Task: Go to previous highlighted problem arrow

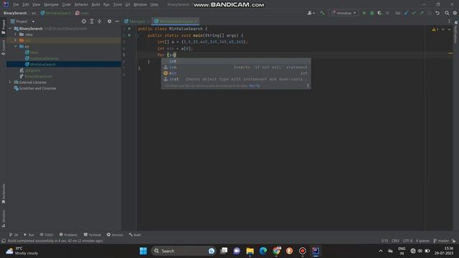Action: [x=443, y=29]
